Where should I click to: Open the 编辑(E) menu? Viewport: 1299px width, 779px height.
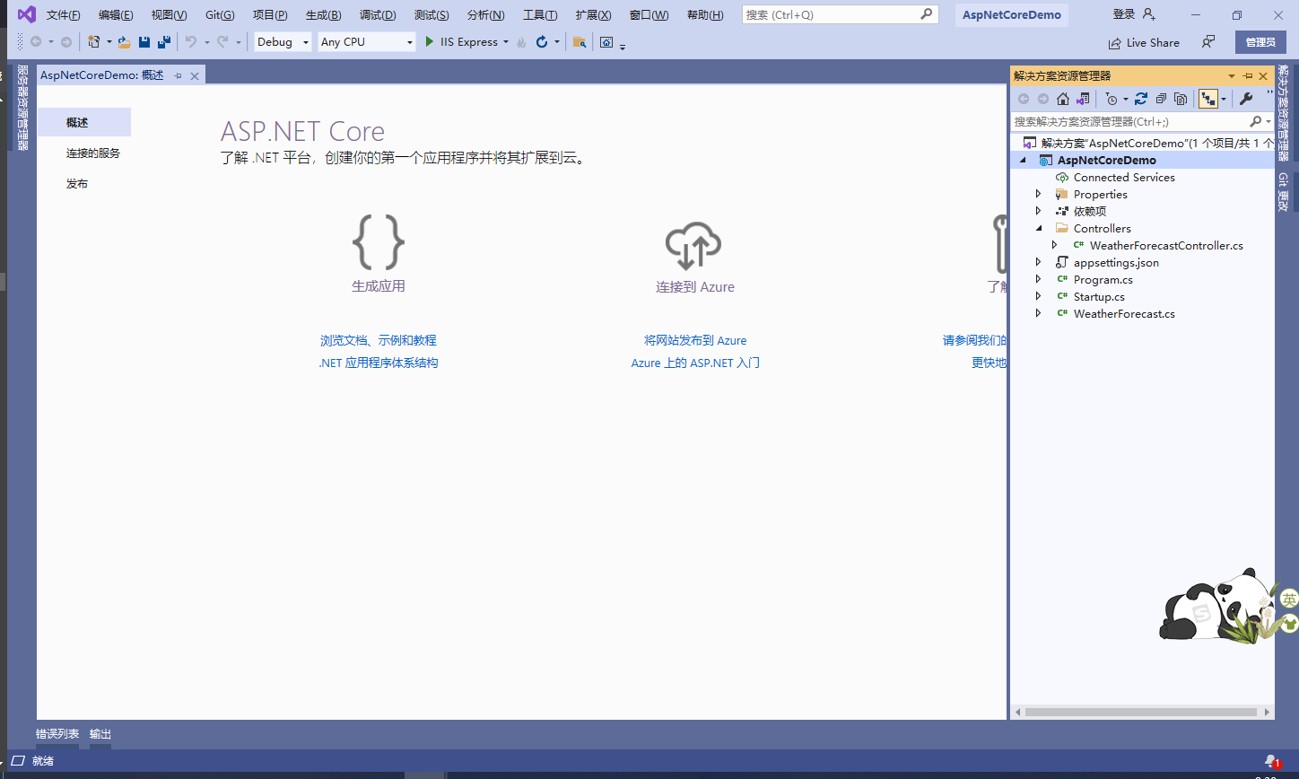pos(116,15)
